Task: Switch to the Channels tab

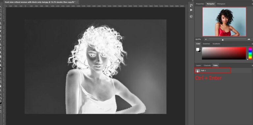Action: point(207,65)
